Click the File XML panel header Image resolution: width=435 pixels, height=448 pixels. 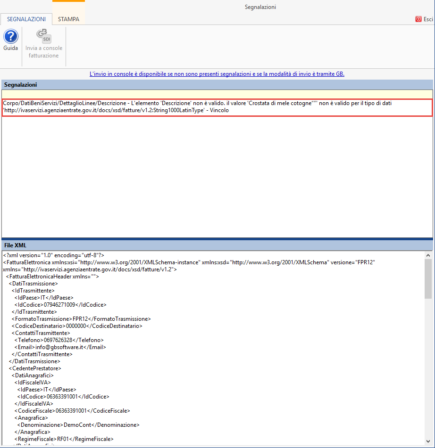(217, 245)
